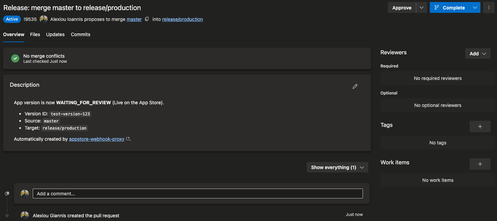Open the more actions vertical ellipsis menu

click(489, 8)
